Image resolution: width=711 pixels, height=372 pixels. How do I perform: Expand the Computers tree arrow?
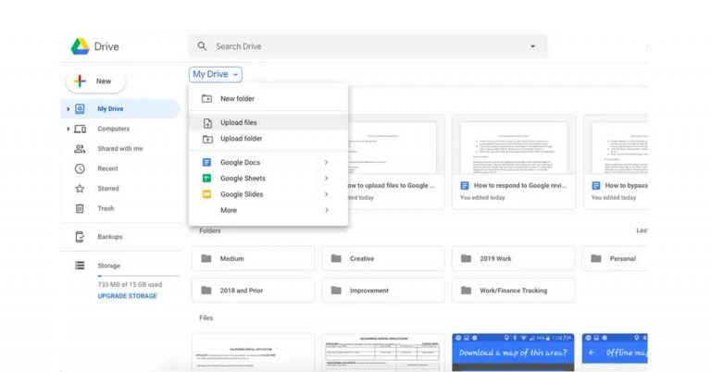68,129
